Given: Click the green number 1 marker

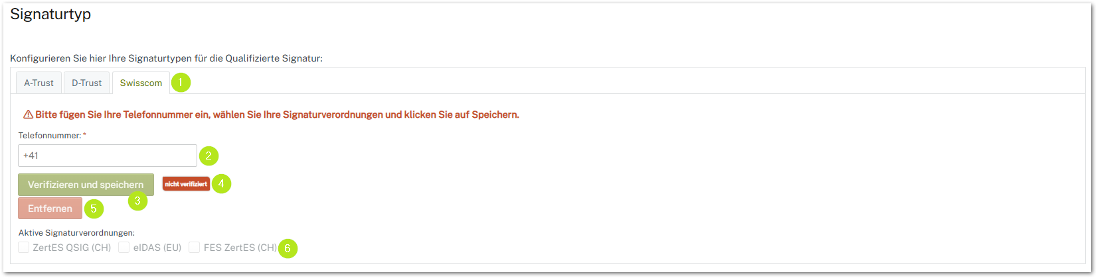Looking at the screenshot, I should [181, 83].
